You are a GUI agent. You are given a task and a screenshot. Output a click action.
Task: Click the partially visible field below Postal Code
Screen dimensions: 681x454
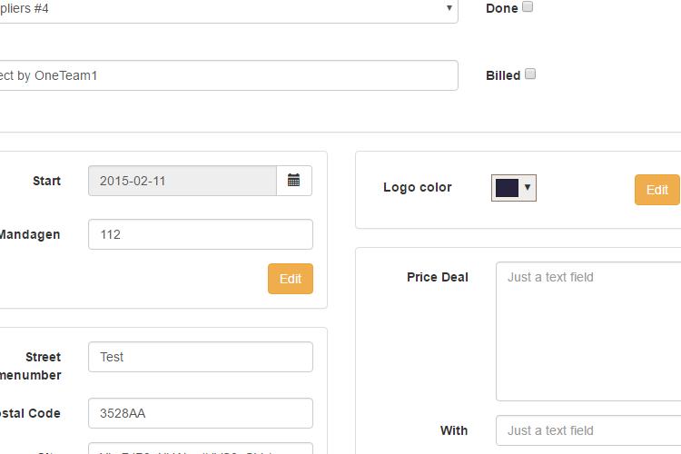pyautogui.click(x=201, y=449)
